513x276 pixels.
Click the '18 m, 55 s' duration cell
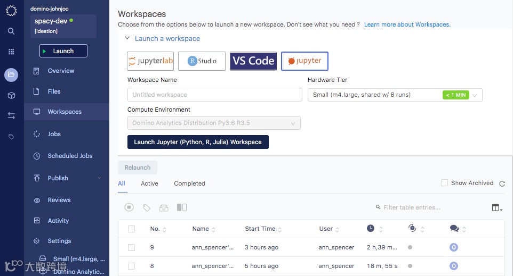point(382,266)
